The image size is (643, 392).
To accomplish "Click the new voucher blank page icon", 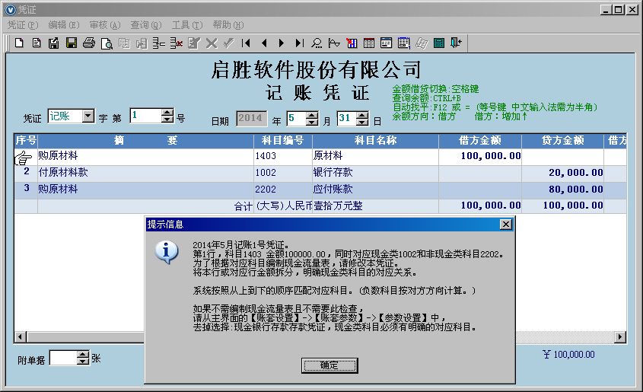I will coord(19,43).
